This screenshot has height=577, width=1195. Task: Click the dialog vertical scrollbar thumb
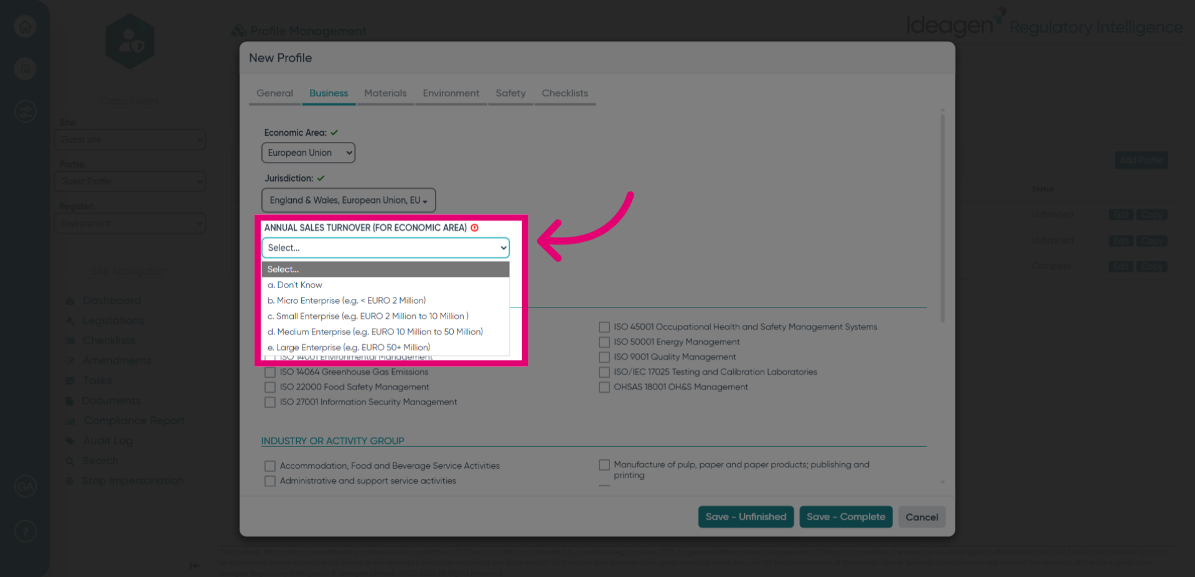click(943, 218)
